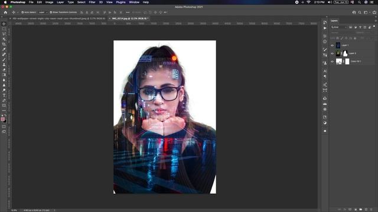Toggle filter for pixel layers
Screen dimensions: 378x212
[x=350, y=27]
